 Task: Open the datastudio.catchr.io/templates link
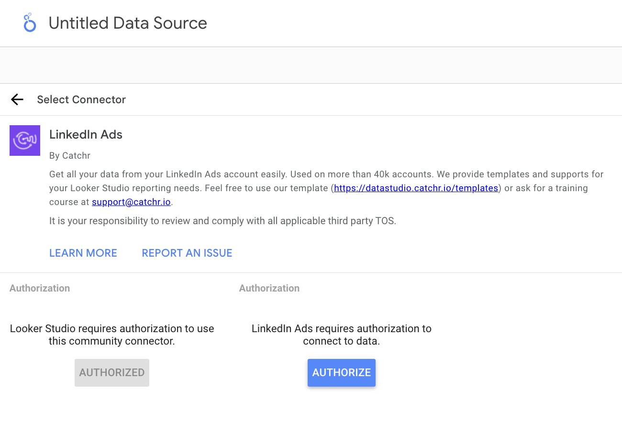[x=416, y=188]
